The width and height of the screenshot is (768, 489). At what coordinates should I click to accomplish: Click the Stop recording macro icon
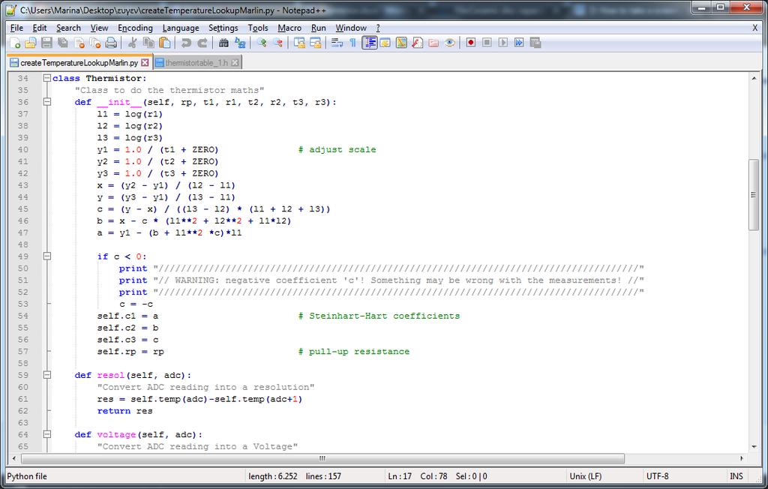(487, 43)
